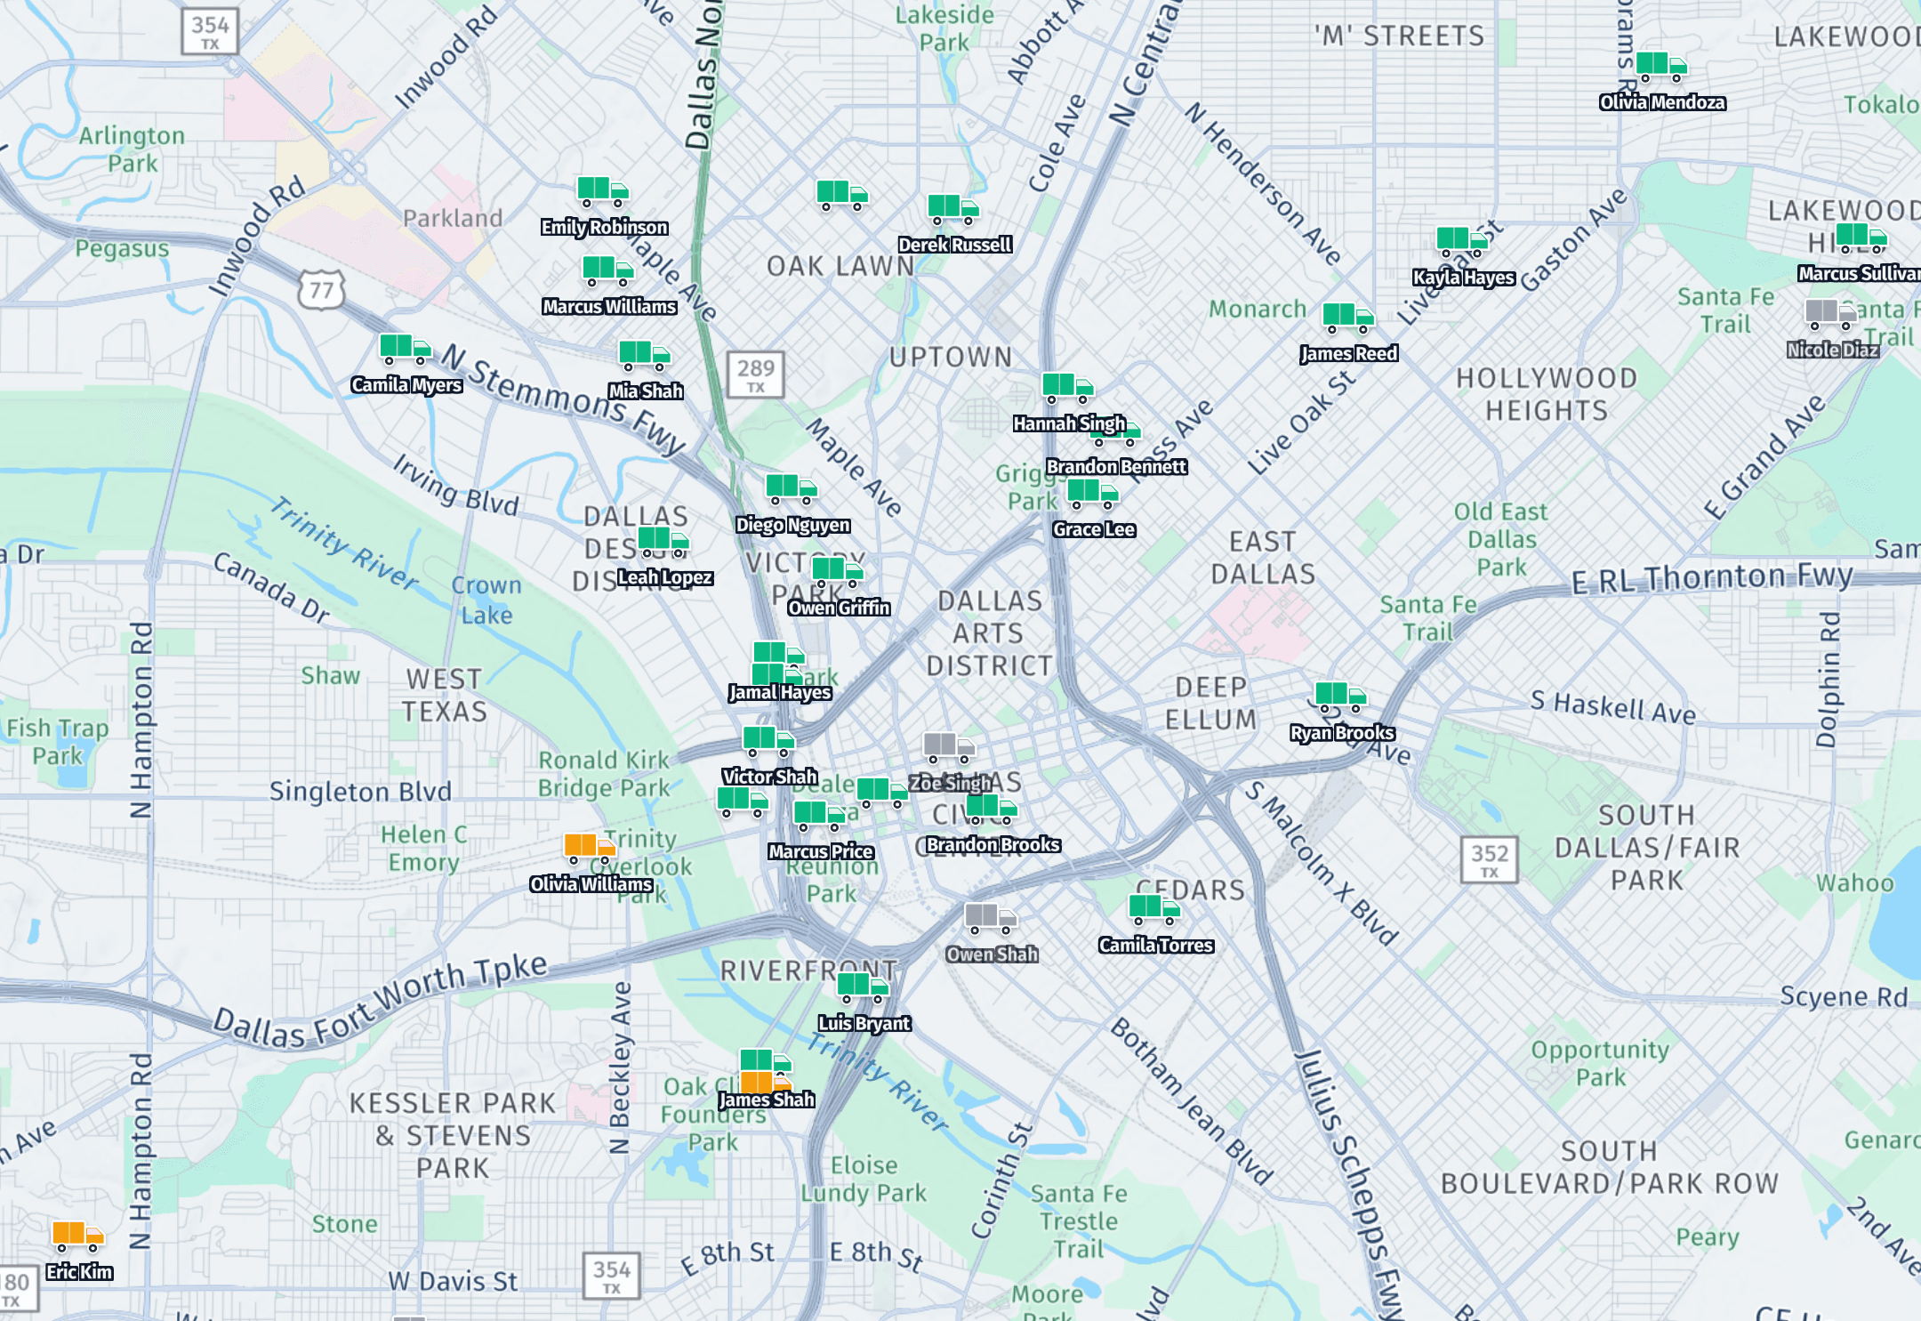Open Hannah Singh's truck marker
This screenshot has height=1321, width=1921.
point(1068,388)
